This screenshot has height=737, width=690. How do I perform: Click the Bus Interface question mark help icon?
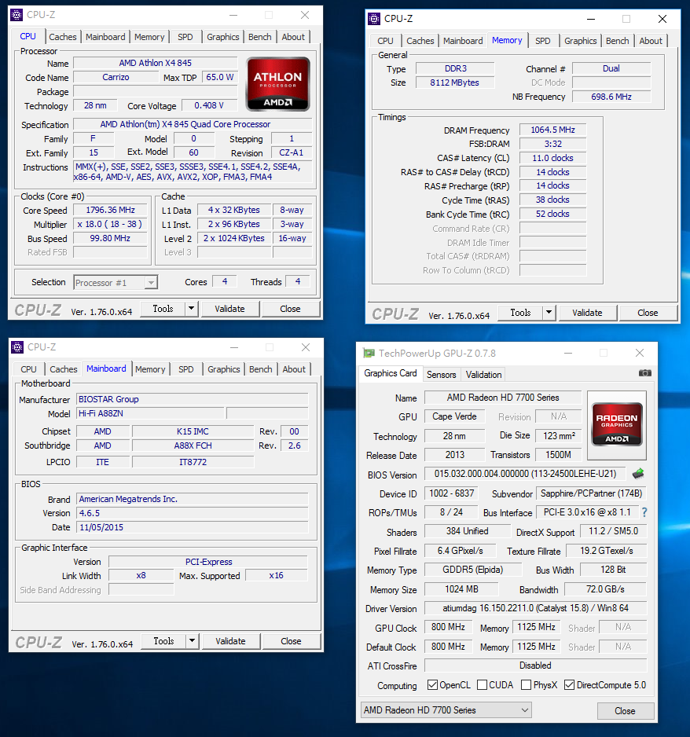pos(644,512)
